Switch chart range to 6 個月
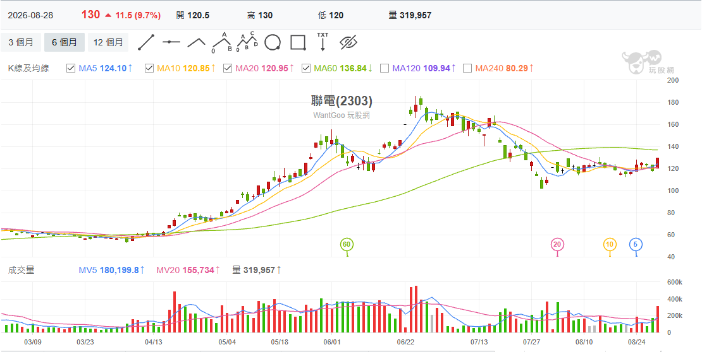Screen dimensions: 702x352 pos(65,42)
